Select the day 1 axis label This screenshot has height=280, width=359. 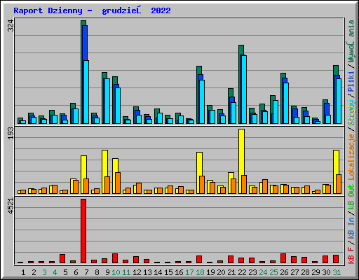click(x=23, y=272)
